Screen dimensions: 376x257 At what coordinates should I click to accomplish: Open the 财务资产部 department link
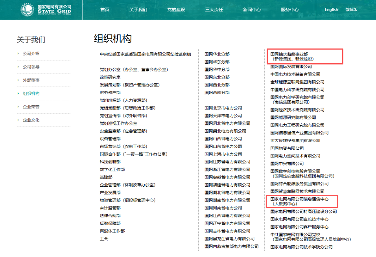(110, 93)
